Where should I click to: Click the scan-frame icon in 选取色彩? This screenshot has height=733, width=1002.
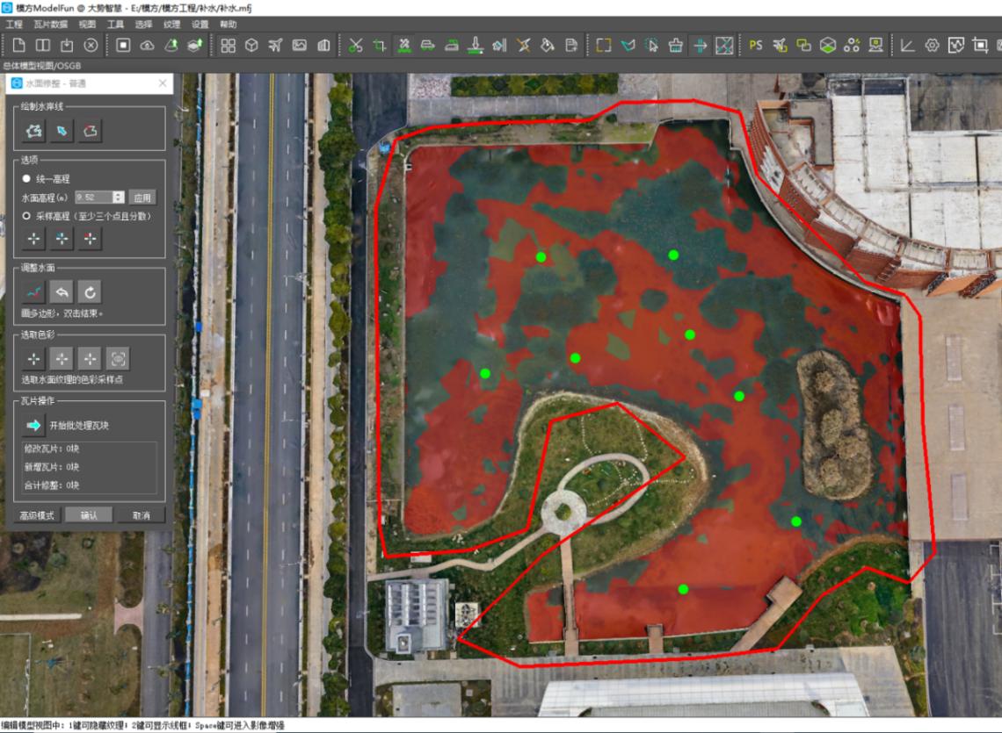[x=119, y=359]
